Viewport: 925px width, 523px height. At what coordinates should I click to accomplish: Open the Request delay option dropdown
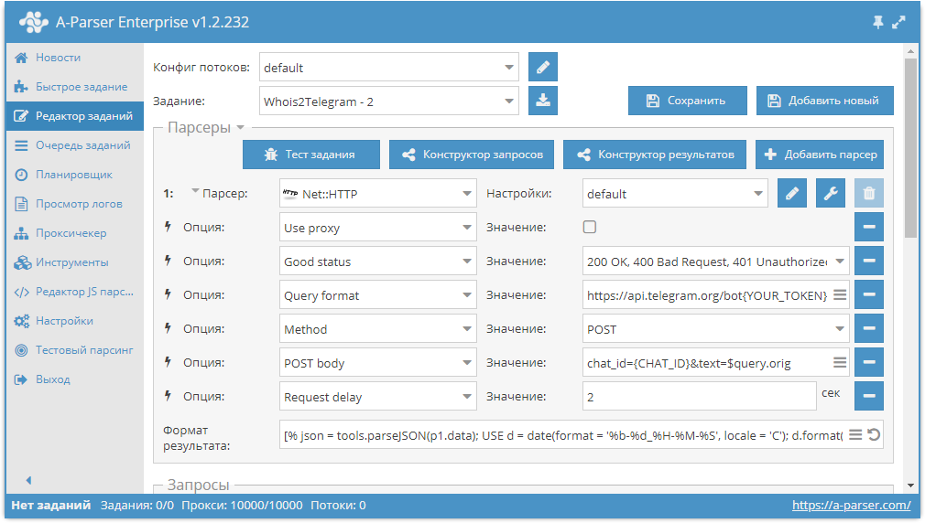(x=377, y=397)
